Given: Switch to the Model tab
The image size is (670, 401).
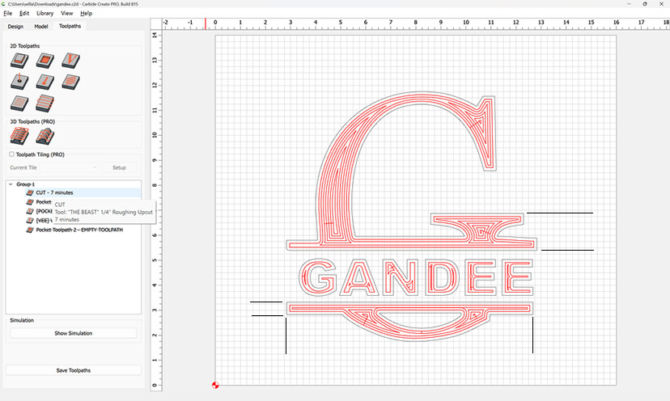Looking at the screenshot, I should coord(41,26).
